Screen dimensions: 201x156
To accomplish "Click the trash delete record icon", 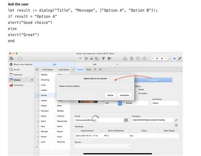I will click(x=131, y=58).
